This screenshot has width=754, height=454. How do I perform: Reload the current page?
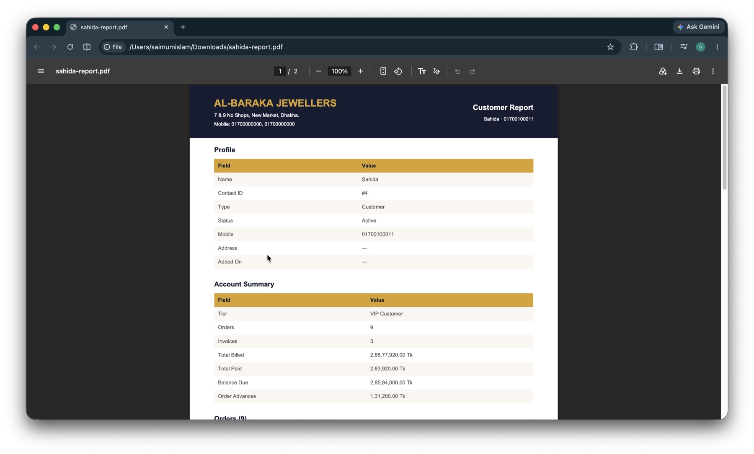tap(70, 47)
